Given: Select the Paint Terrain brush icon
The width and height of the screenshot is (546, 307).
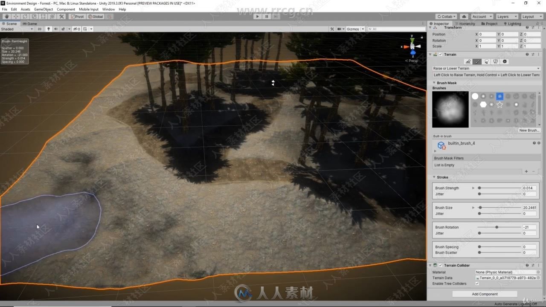Looking at the screenshot, I should coord(477,61).
